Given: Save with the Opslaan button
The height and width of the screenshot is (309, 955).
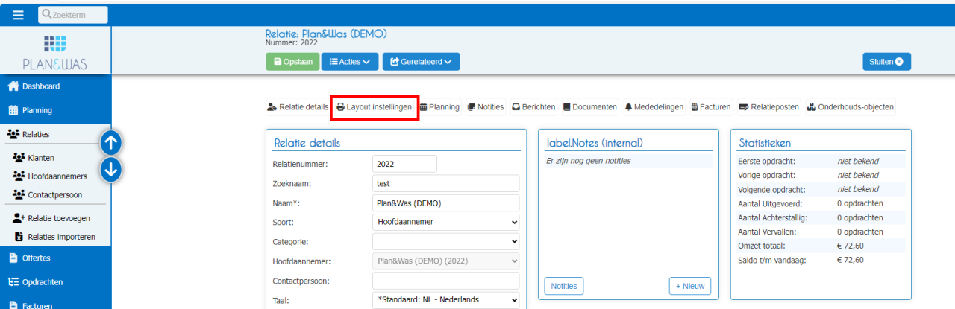Looking at the screenshot, I should coord(292,62).
